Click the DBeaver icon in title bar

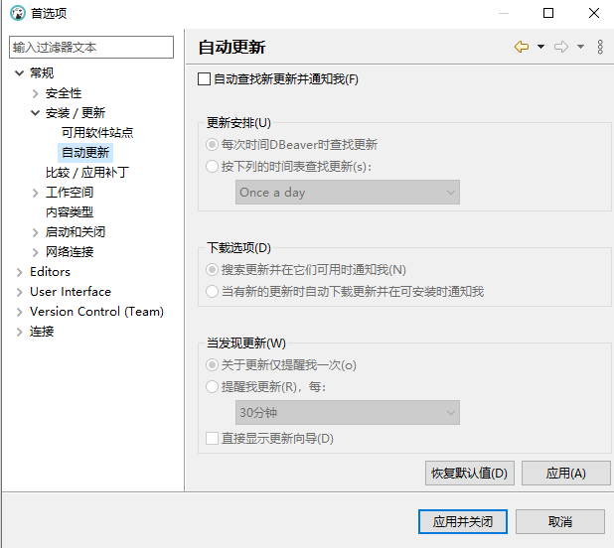coord(18,13)
